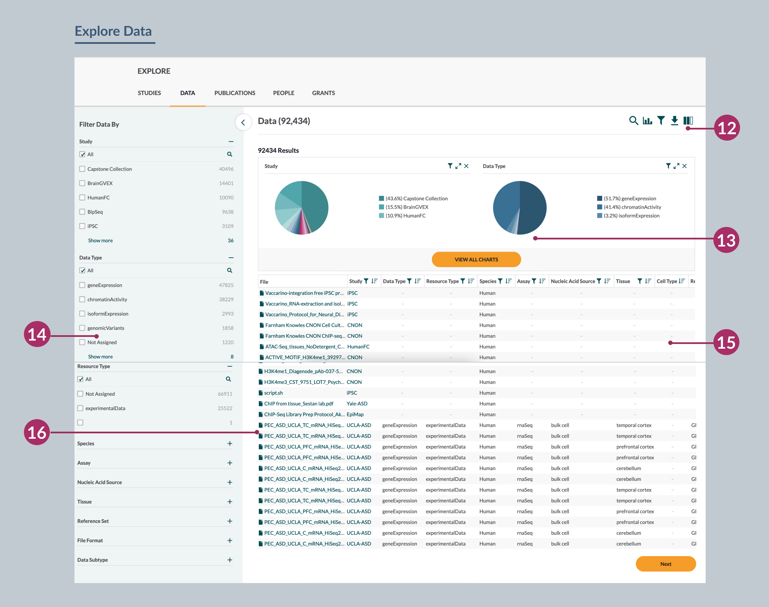Image resolution: width=769 pixels, height=607 pixels.
Task: Open the column selection icon
Action: pos(688,120)
